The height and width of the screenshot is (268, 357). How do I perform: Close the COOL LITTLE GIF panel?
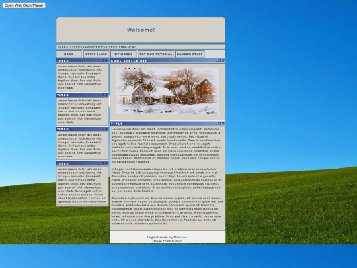(x=223, y=60)
